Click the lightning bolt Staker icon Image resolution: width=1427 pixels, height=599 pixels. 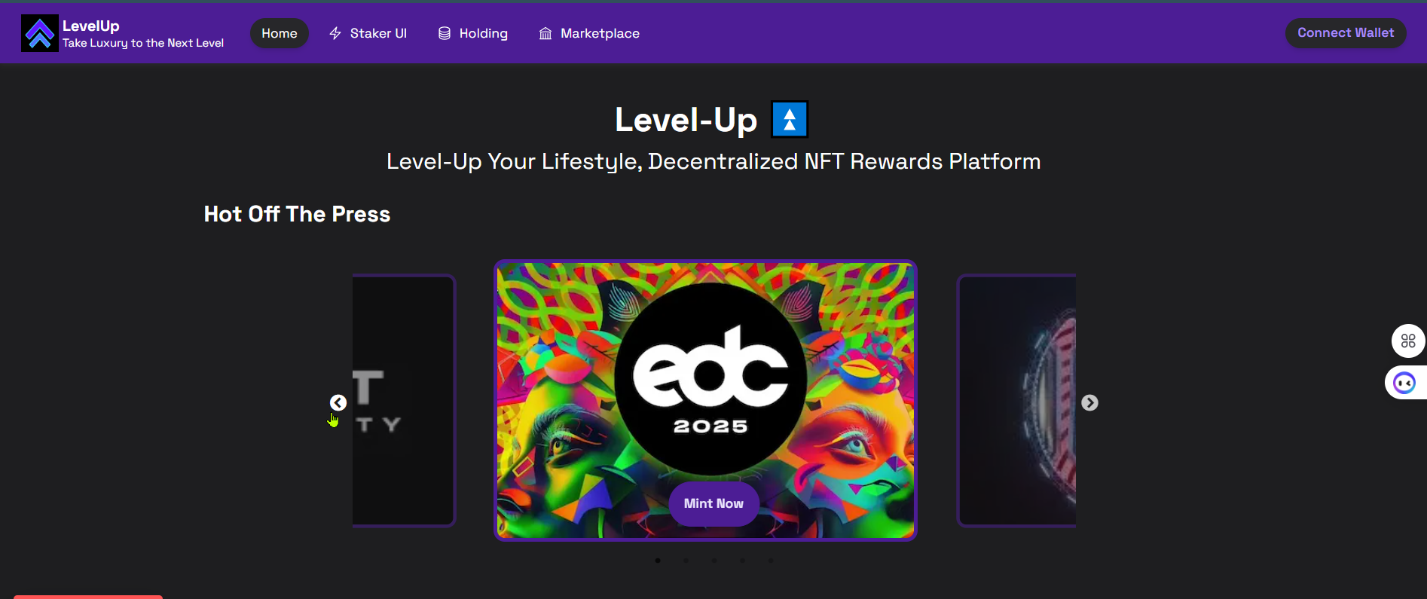click(x=335, y=33)
